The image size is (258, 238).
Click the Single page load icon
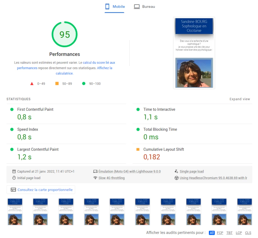pos(176,171)
